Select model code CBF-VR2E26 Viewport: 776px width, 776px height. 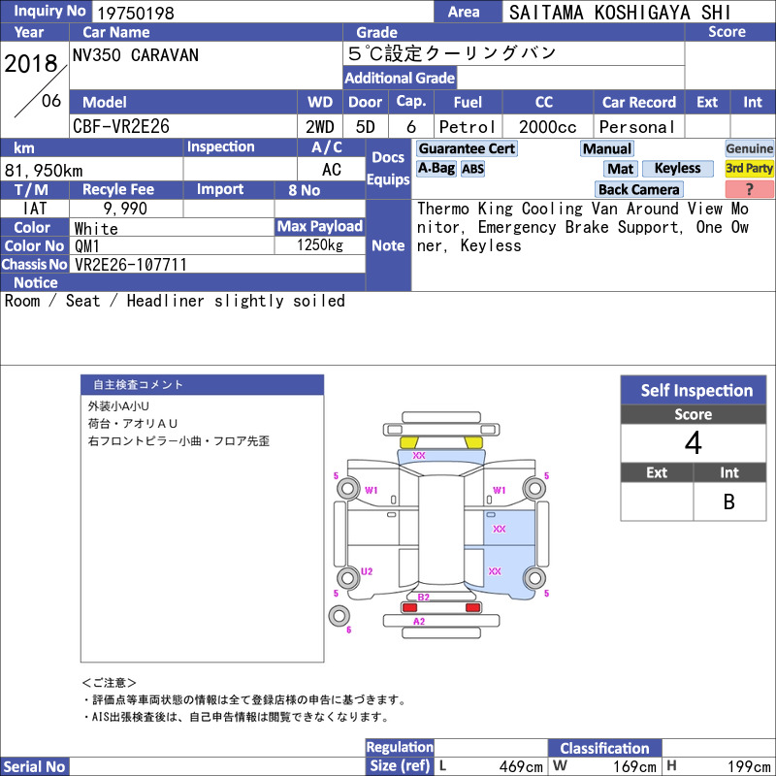coord(121,127)
